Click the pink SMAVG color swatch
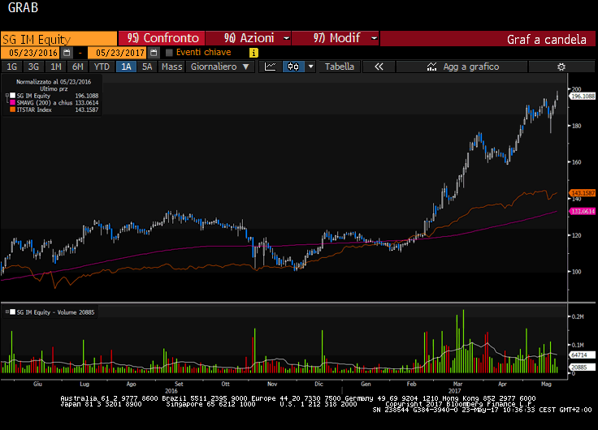This screenshot has width=598, height=430. click(12, 103)
